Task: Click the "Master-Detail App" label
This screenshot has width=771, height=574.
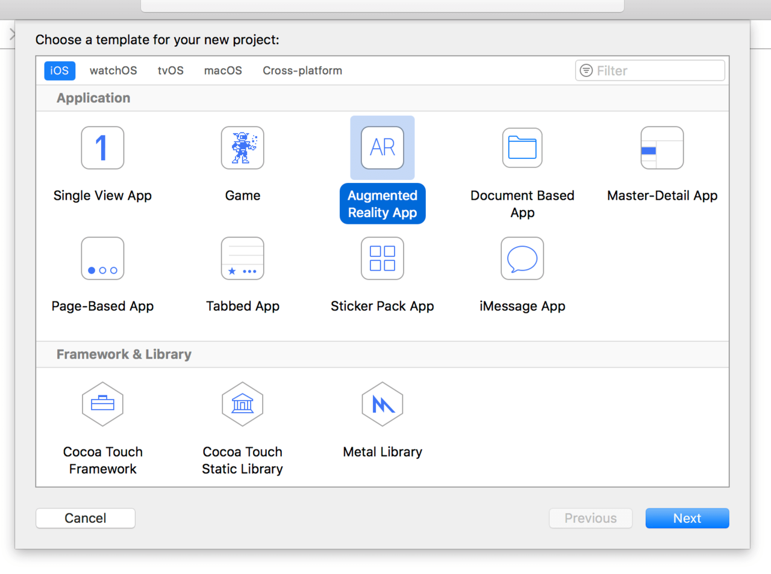Action: pos(662,196)
